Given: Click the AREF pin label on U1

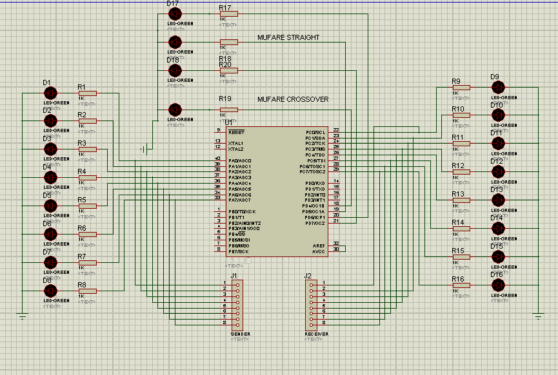Looking at the screenshot, I should point(319,245).
